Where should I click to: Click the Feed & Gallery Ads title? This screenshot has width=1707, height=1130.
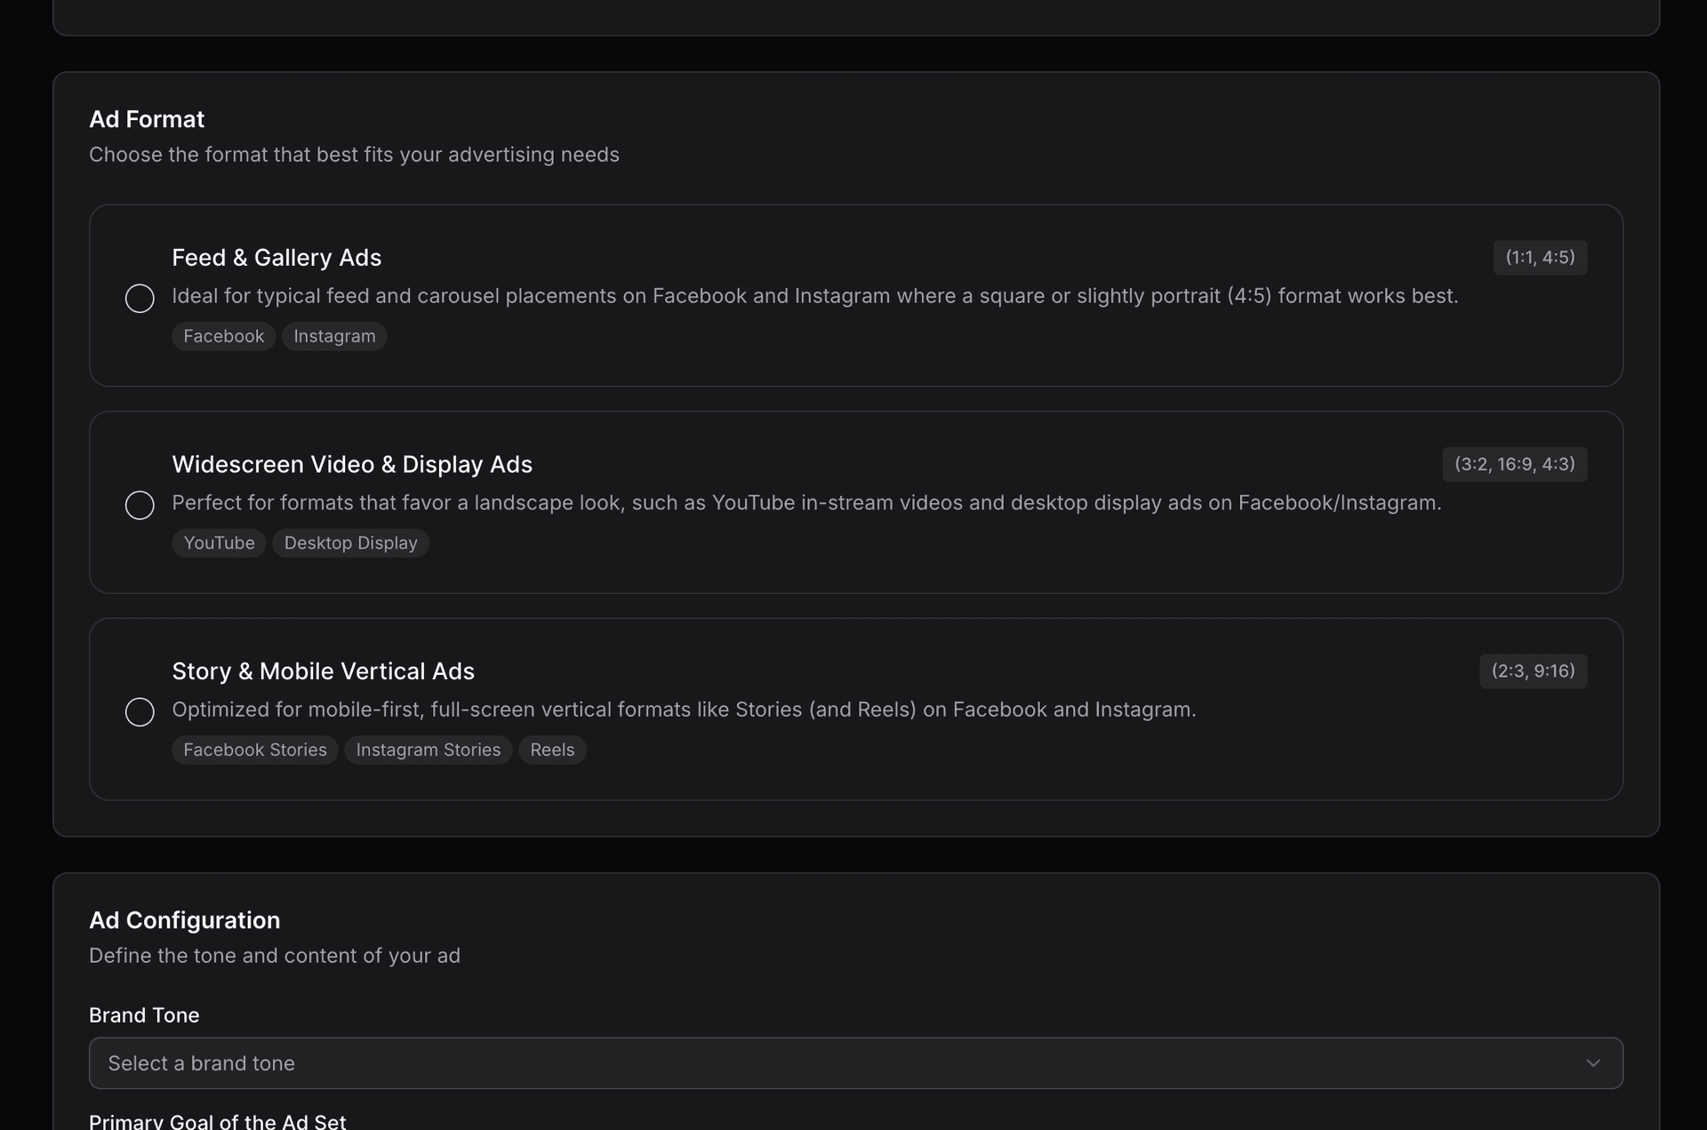[276, 258]
